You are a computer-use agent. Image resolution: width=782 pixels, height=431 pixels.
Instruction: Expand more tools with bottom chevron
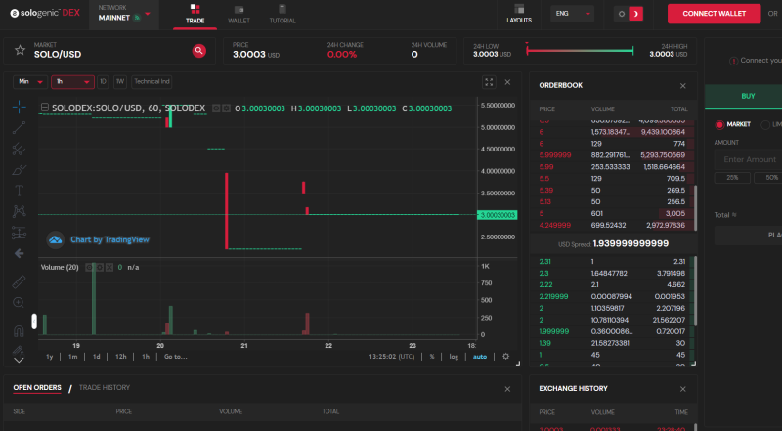(x=19, y=360)
